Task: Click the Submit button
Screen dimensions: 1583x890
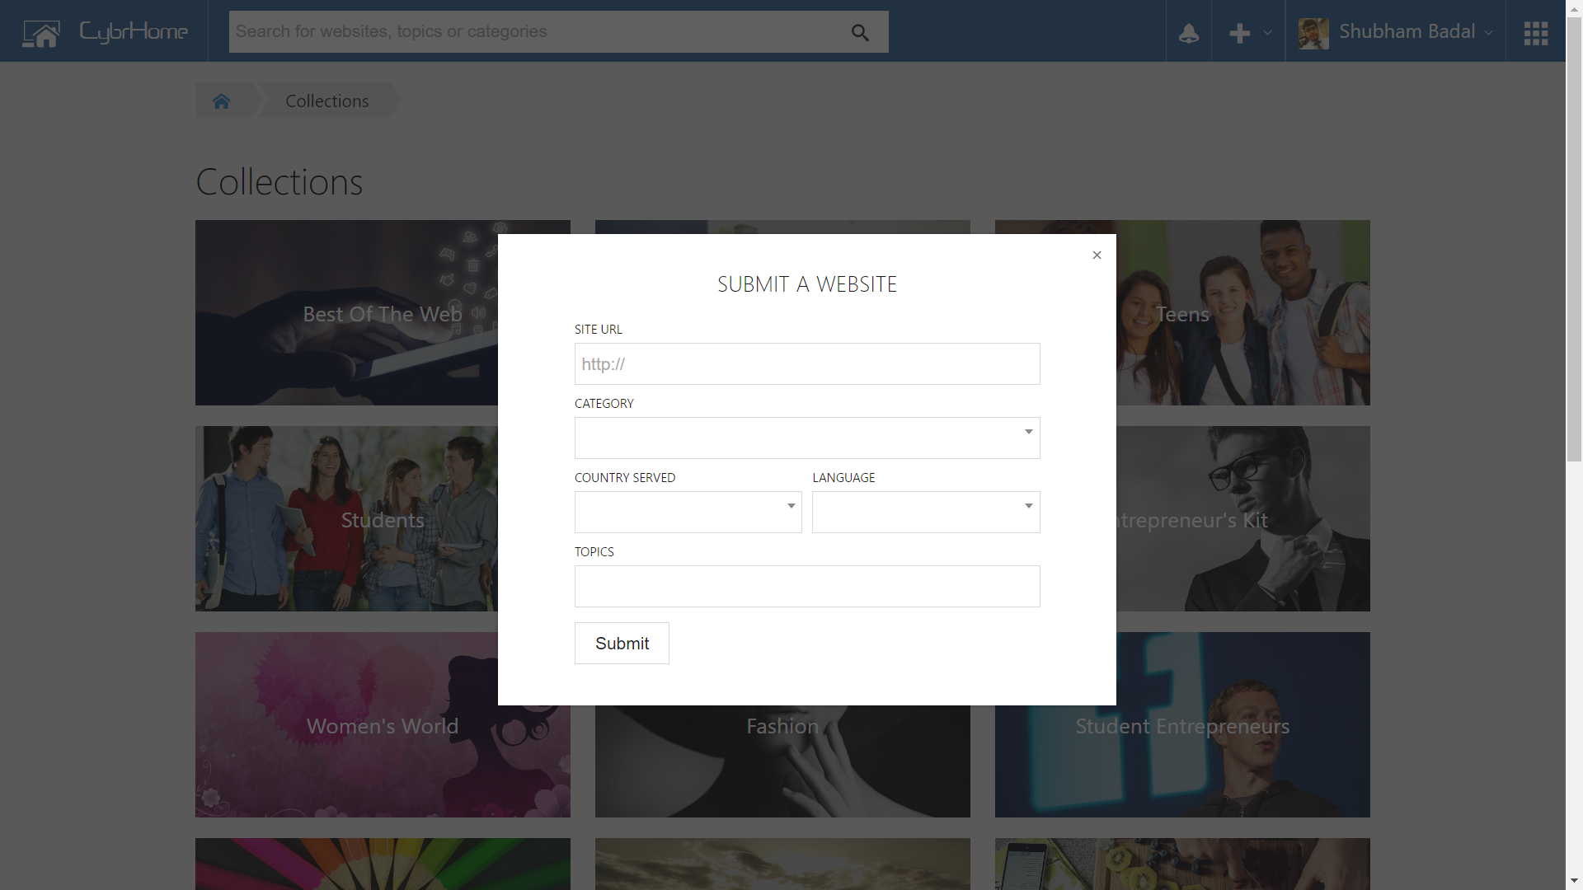Action: pos(622,643)
